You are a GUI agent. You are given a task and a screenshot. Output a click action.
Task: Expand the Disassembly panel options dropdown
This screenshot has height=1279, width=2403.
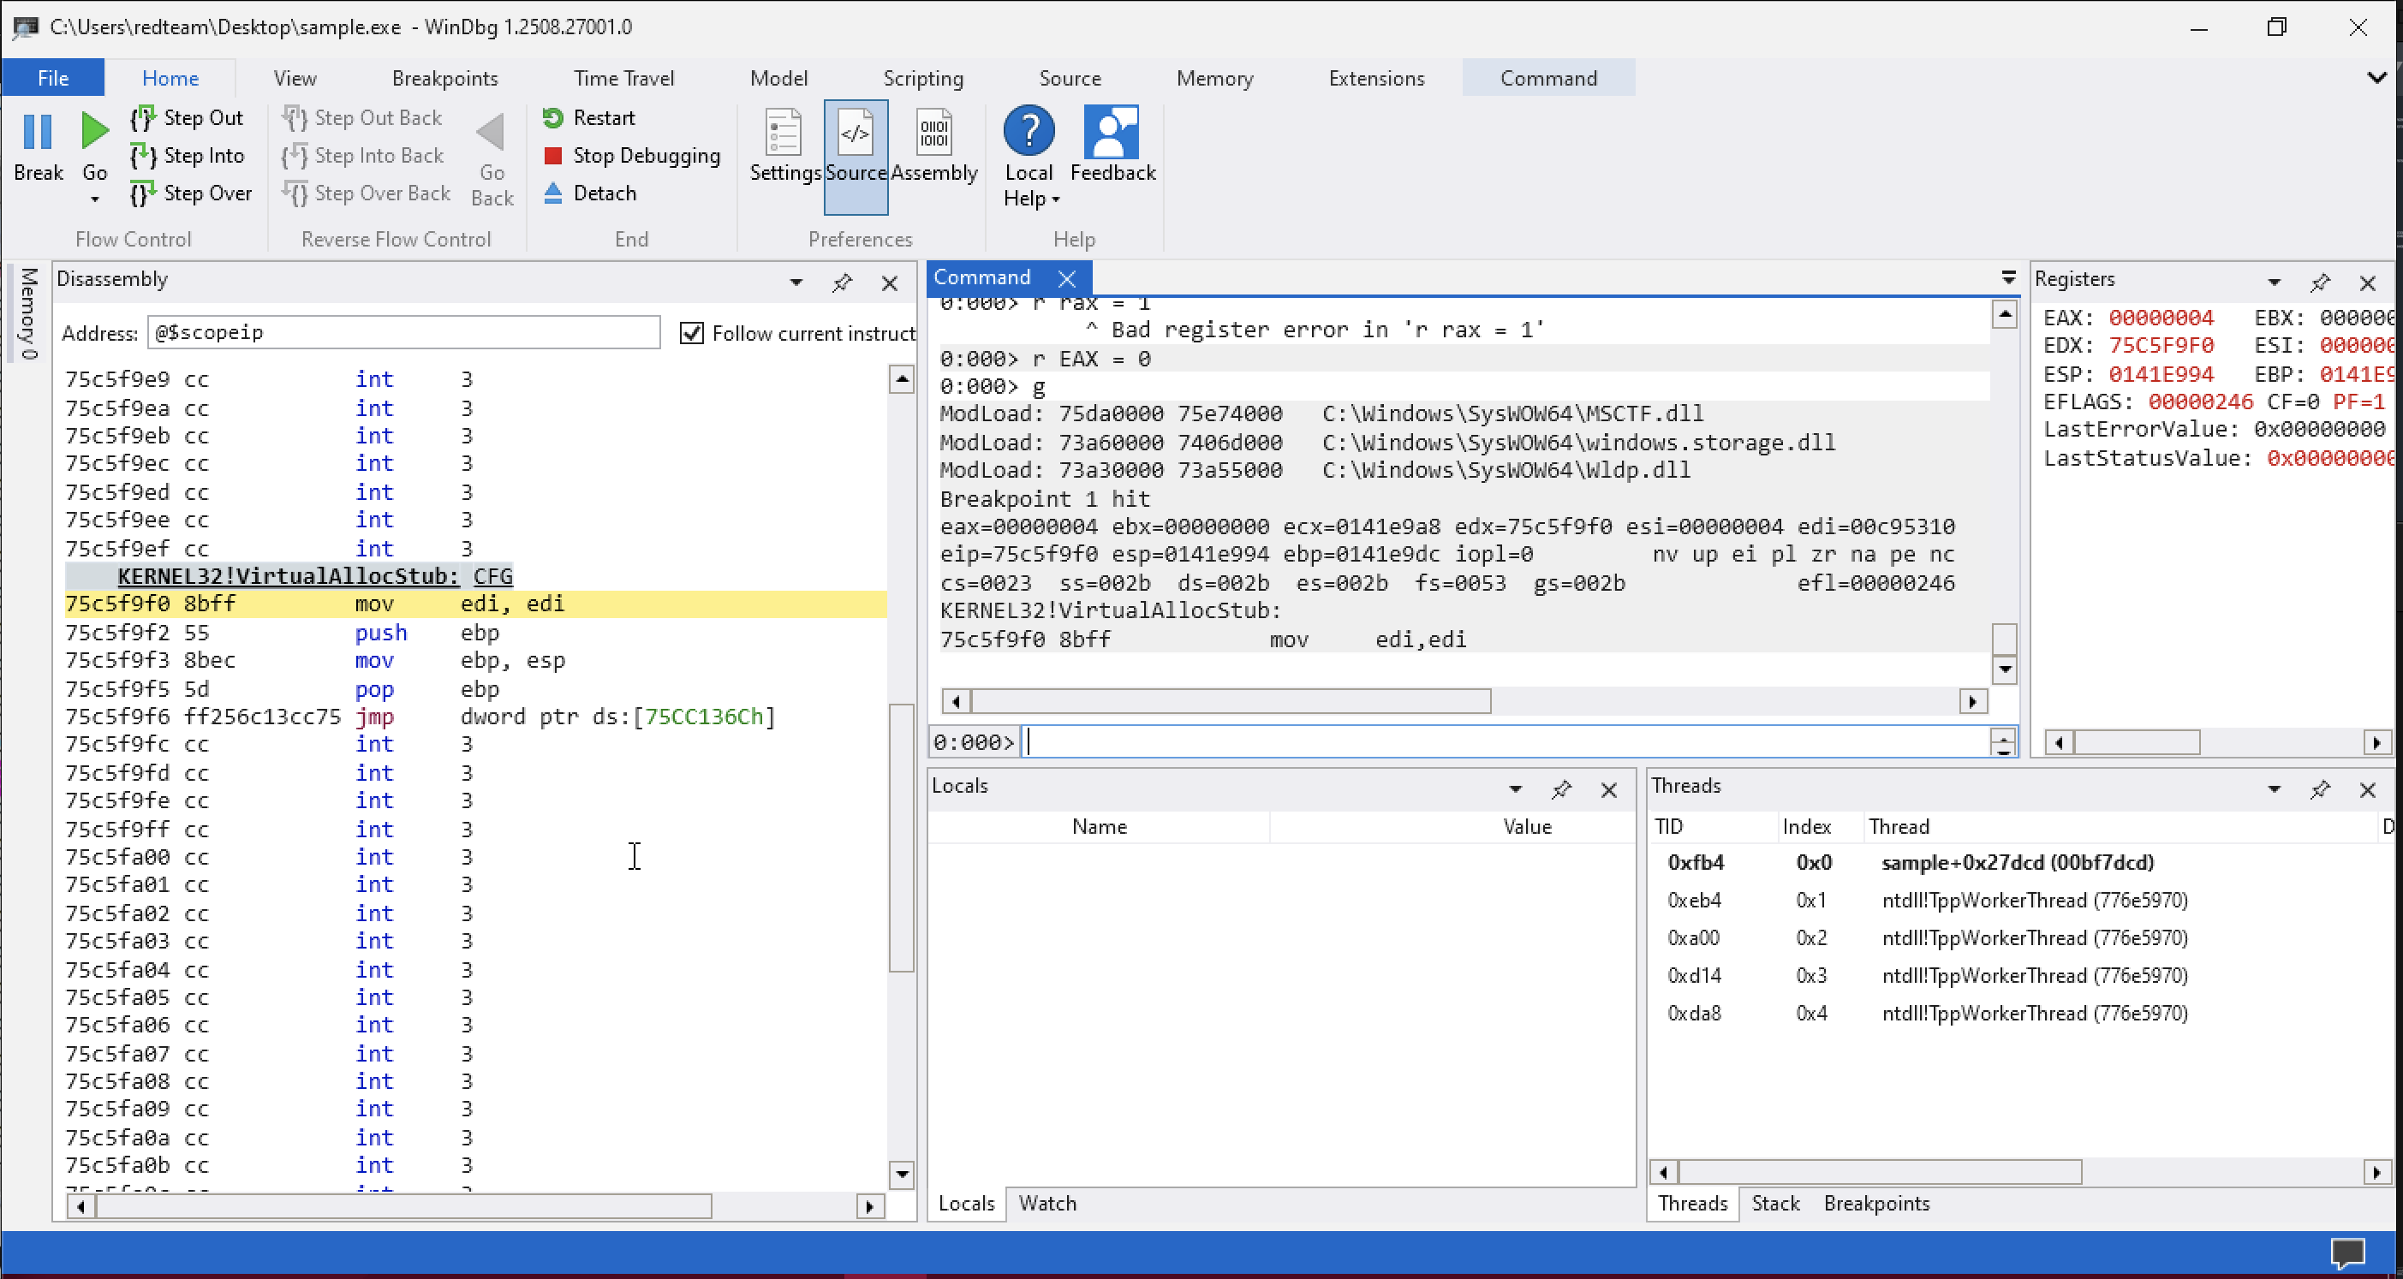click(796, 283)
